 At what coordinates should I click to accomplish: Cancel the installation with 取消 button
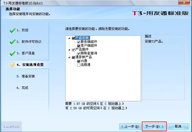(x=178, y=127)
